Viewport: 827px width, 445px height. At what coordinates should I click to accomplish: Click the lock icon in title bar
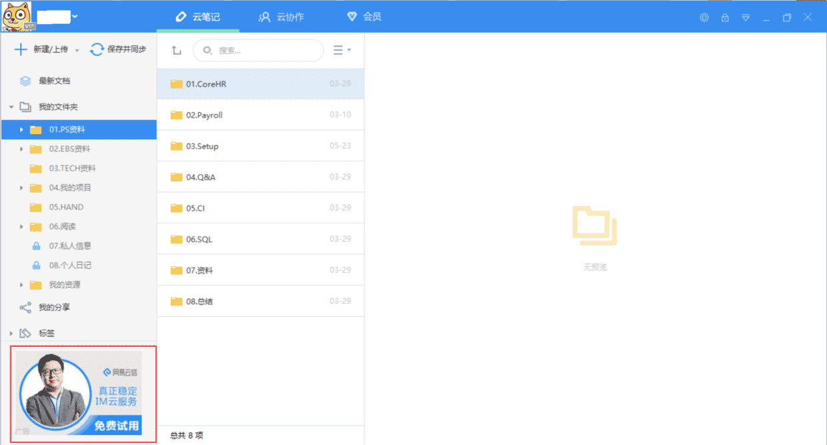tap(725, 18)
